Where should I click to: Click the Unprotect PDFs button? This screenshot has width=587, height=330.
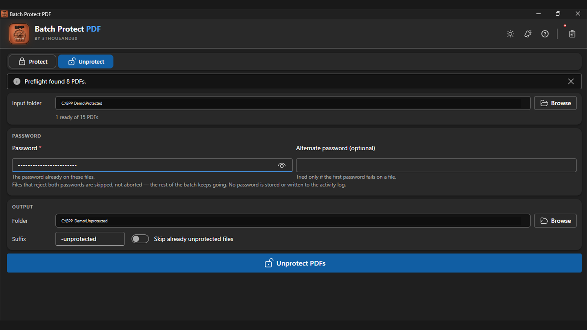[x=294, y=263]
